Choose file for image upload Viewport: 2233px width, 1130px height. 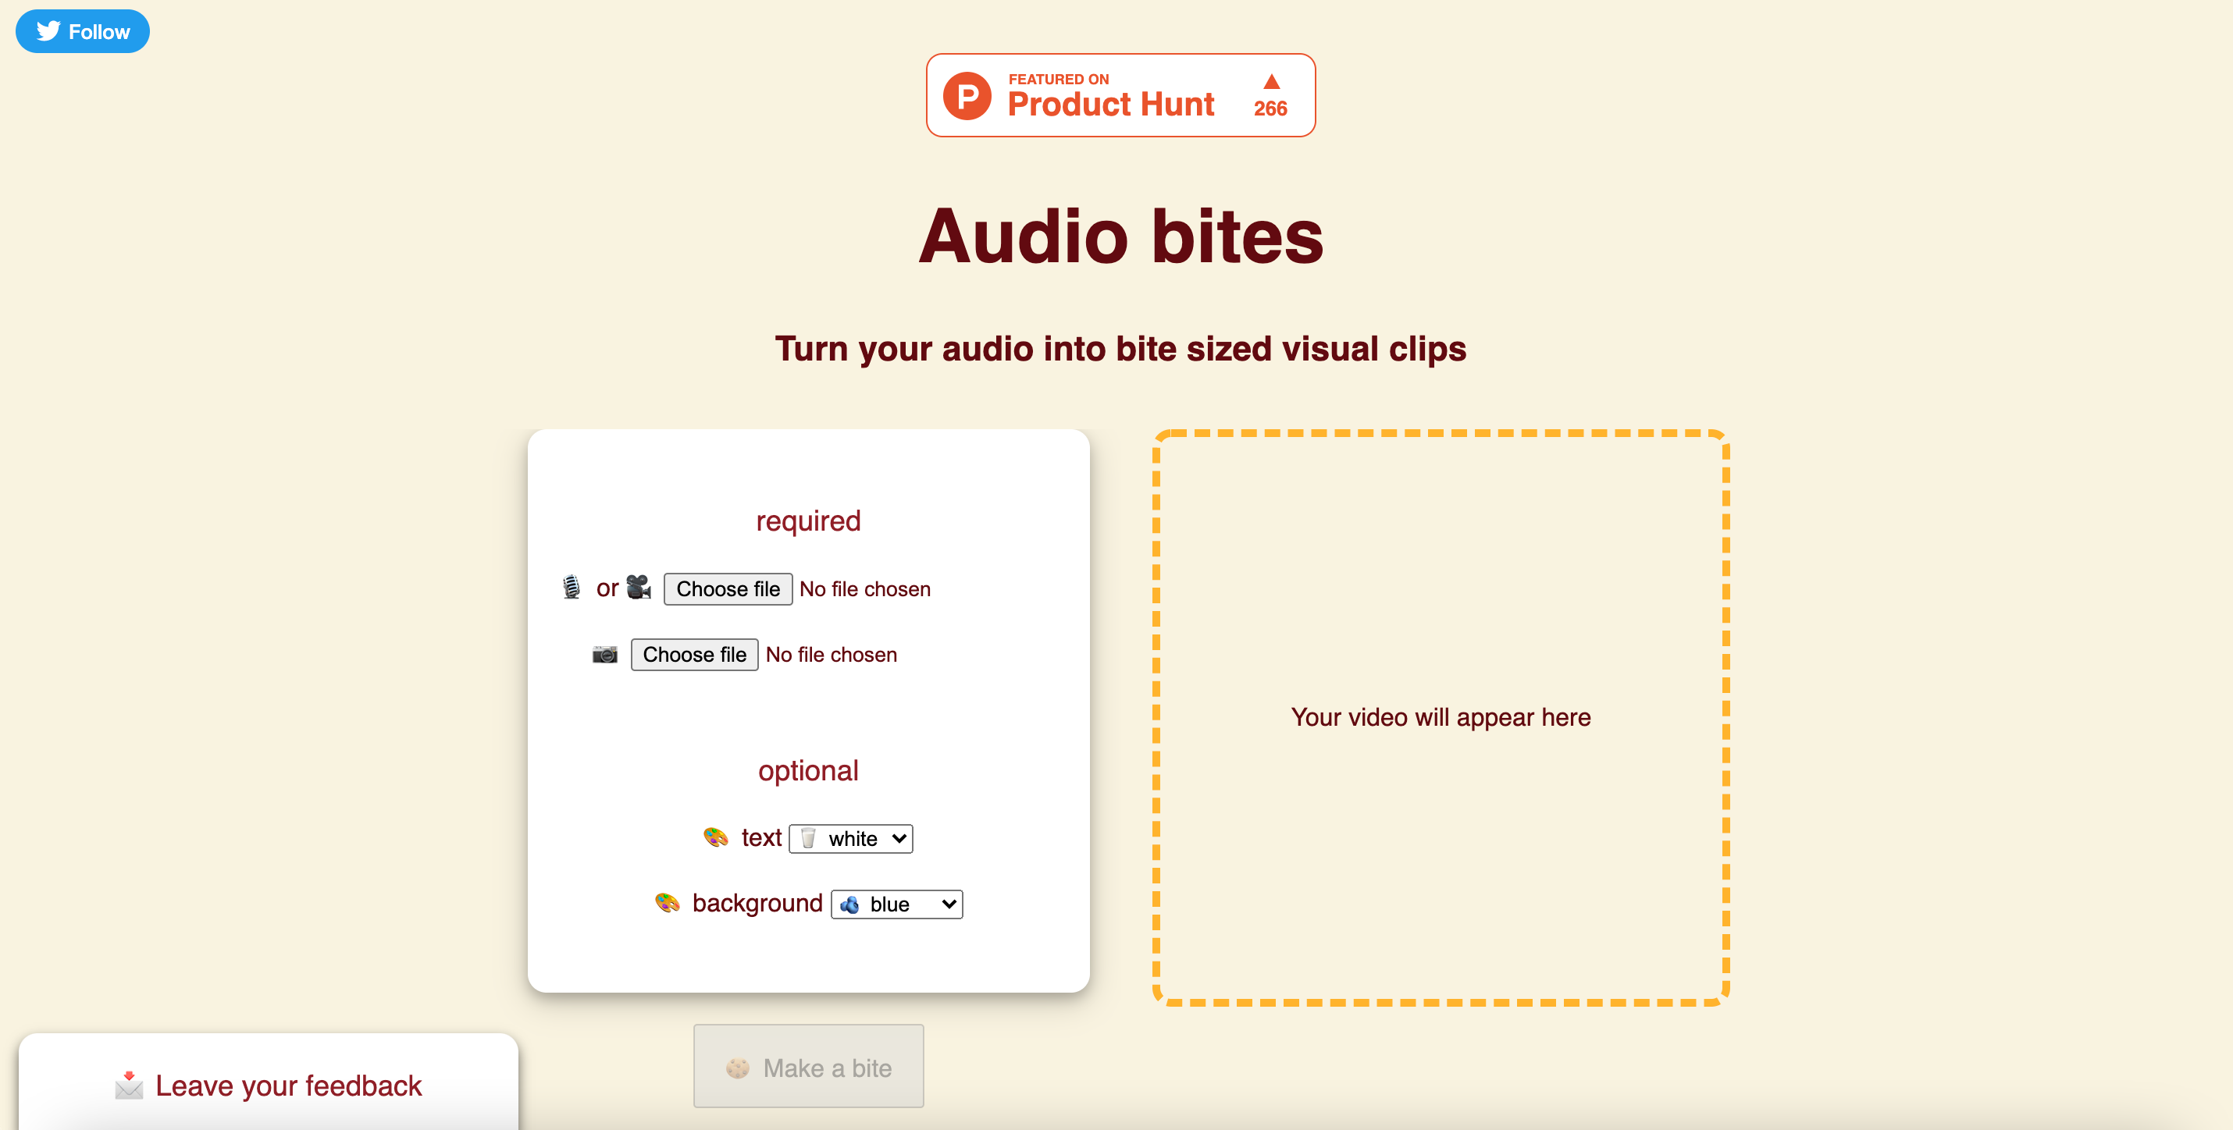click(x=693, y=654)
